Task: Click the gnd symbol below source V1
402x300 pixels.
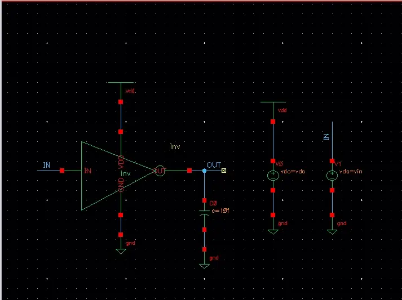Action: (332, 232)
